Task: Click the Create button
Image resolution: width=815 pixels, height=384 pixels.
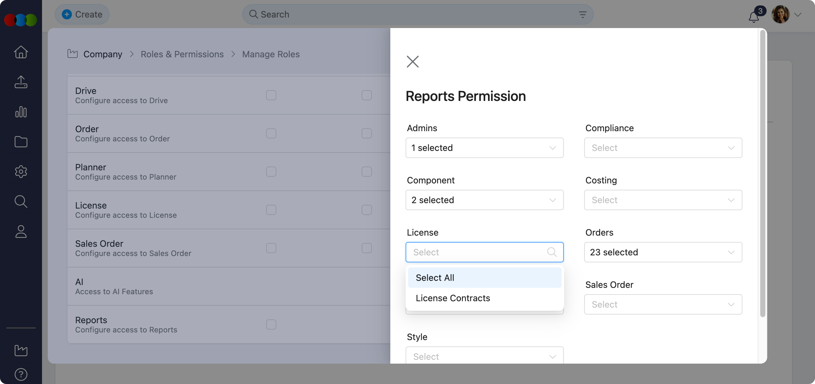Action: [82, 14]
